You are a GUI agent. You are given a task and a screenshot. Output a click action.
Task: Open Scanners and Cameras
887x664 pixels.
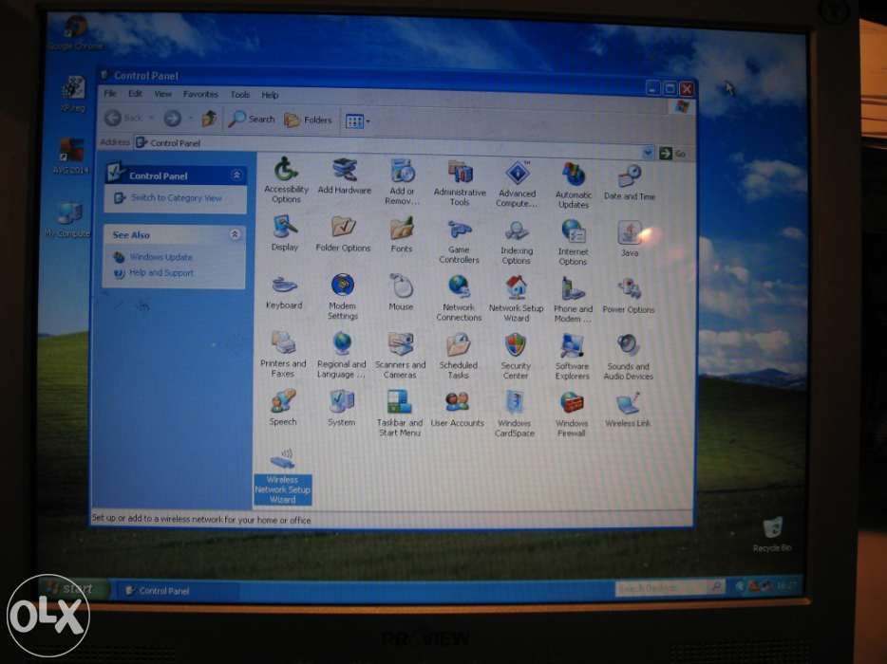400,355
